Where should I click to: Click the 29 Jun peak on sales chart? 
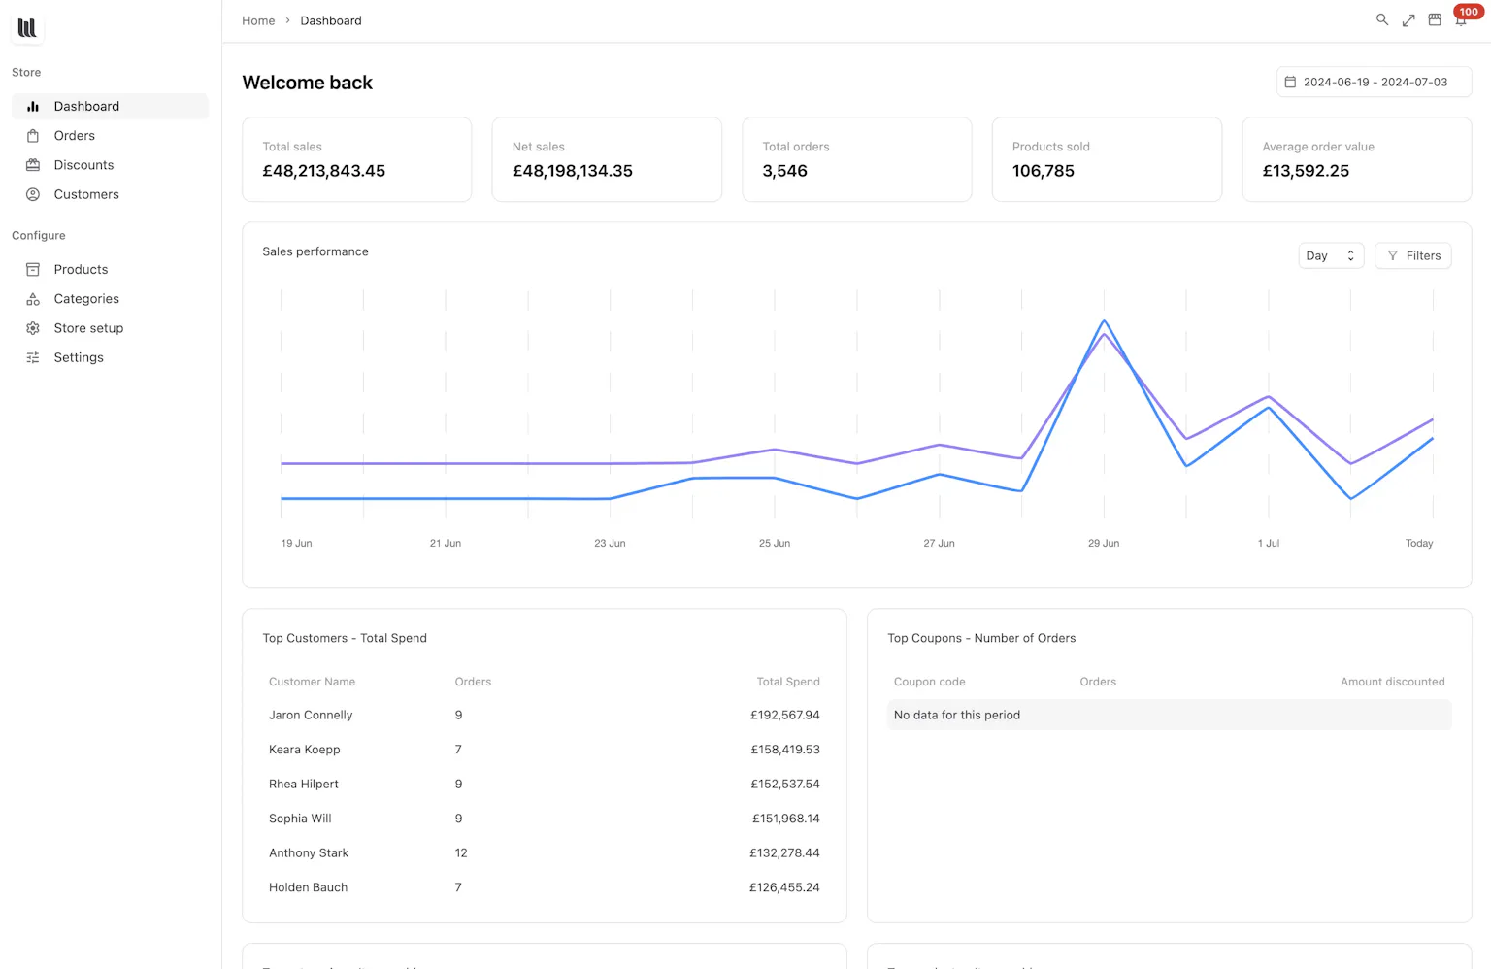click(x=1104, y=321)
